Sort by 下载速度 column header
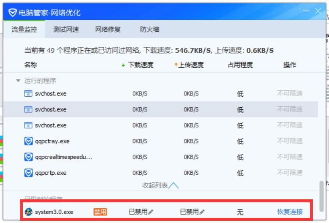Viewport: 329px width, 223px height. click(140, 65)
